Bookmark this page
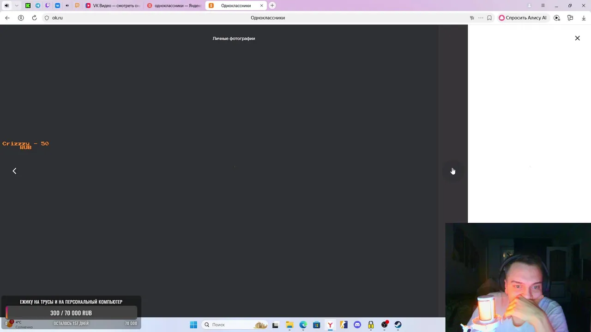 point(489,18)
